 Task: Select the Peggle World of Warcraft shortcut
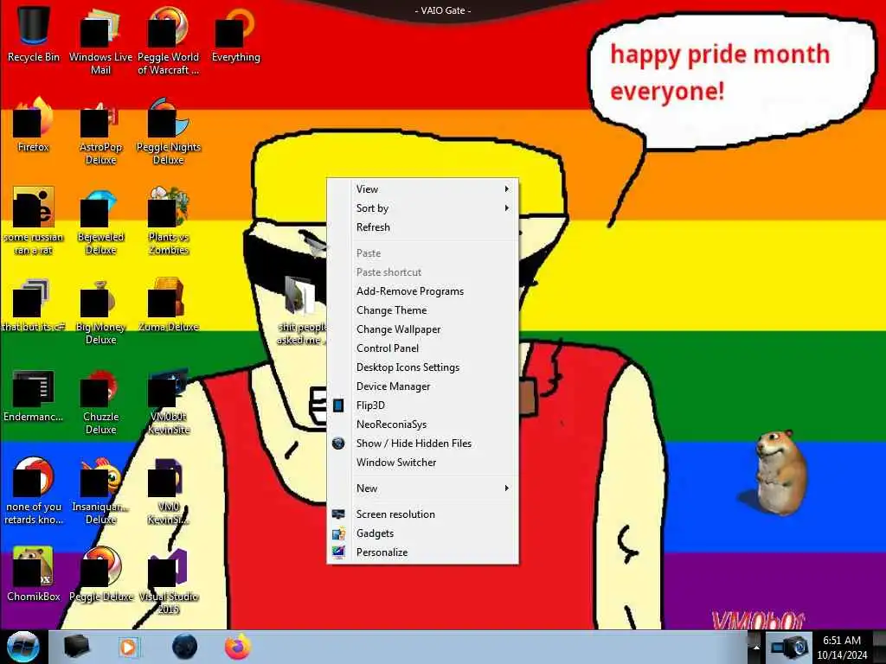169,40
